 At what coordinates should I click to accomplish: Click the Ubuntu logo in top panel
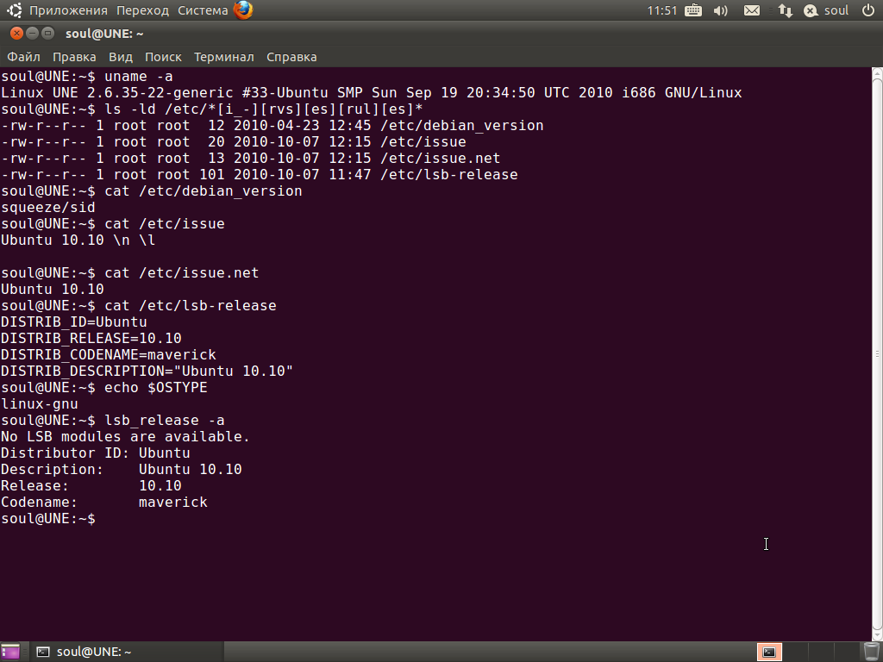point(15,10)
